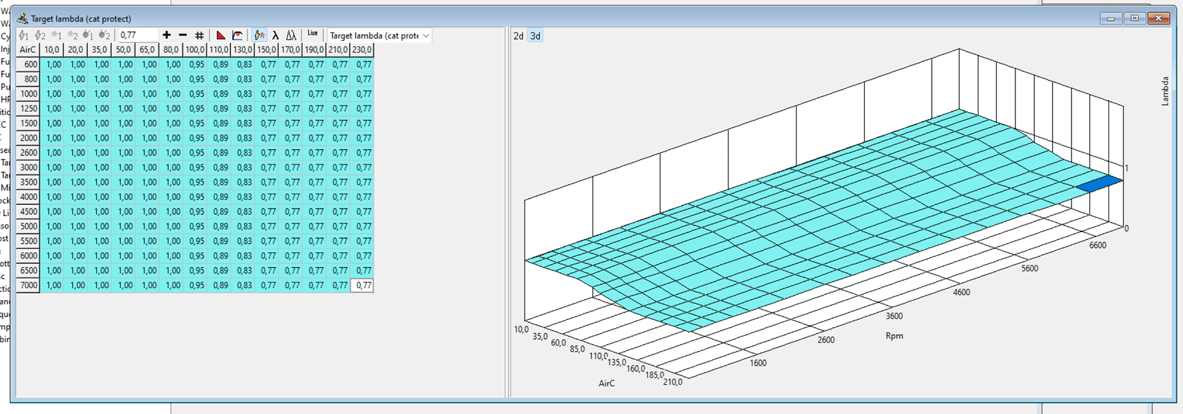This screenshot has width=1183, height=414.
Task: Open the Target lambda (cat protect) dropdown
Action: click(379, 35)
